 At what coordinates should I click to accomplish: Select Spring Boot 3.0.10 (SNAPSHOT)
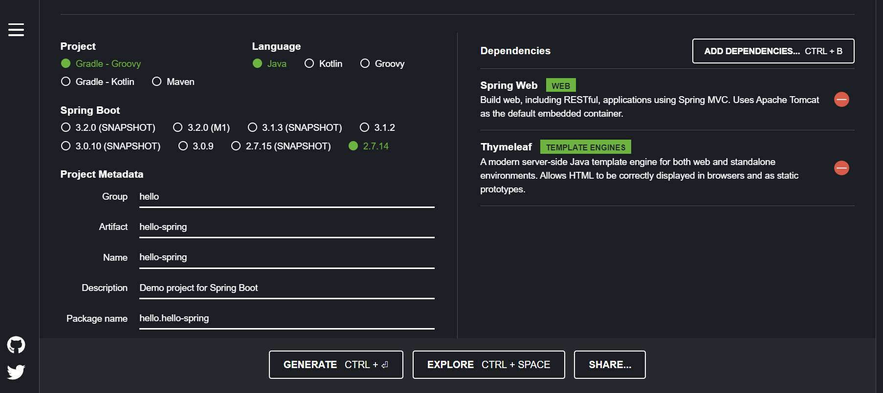(110, 146)
